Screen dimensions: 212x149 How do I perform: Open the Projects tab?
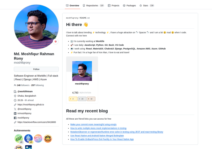[x=114, y=6]
